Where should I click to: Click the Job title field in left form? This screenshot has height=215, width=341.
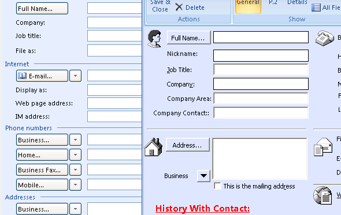coord(115,36)
